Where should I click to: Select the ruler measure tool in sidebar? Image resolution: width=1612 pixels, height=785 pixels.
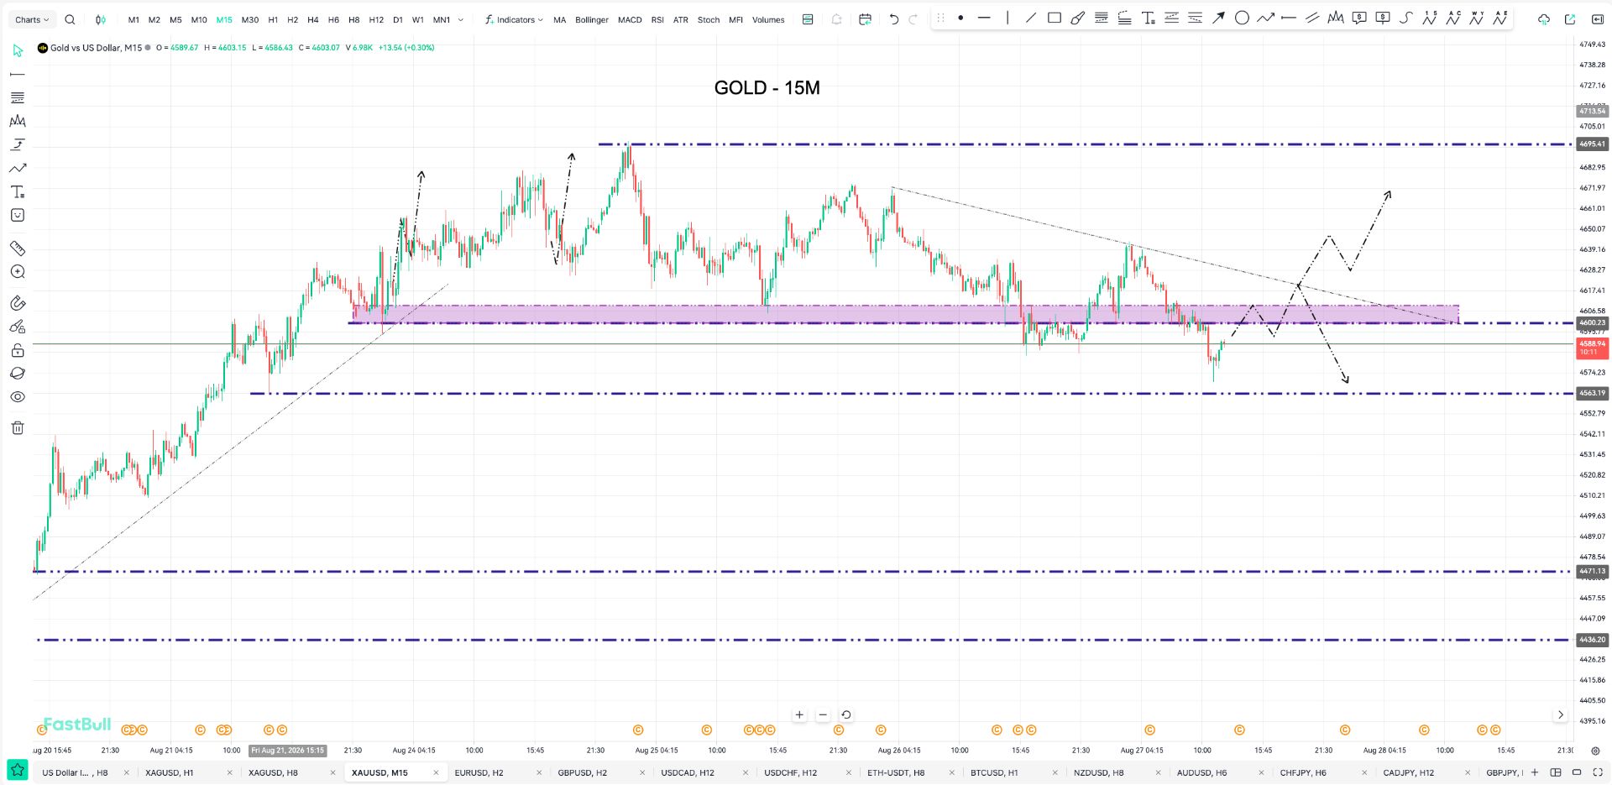pos(18,249)
